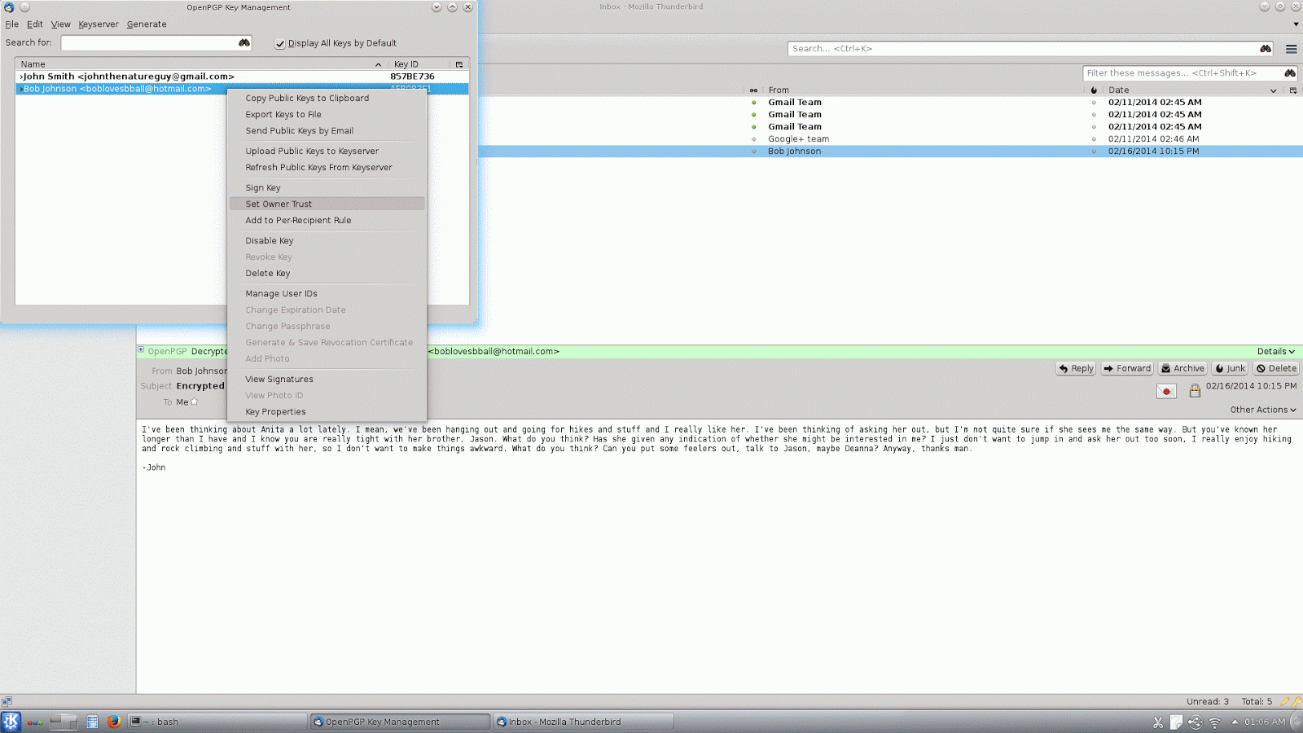The image size is (1303, 733).
Task: Switch to Inbox - Mozilla Thunderbird taskbar entry
Action: [583, 722]
